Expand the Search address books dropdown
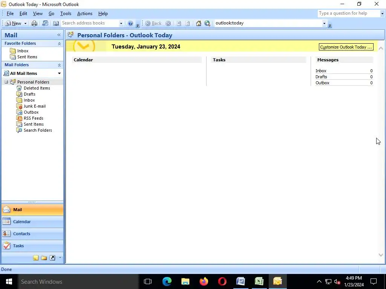 pyautogui.click(x=121, y=23)
